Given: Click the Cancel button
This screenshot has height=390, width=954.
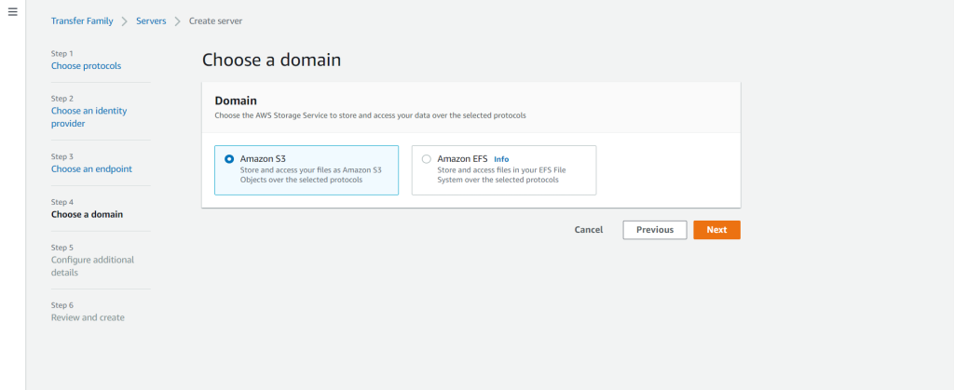Looking at the screenshot, I should 589,230.
